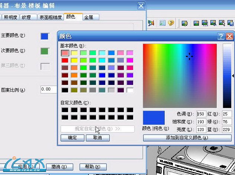Click the 撤消 button in editor dialog

pos(59,167)
